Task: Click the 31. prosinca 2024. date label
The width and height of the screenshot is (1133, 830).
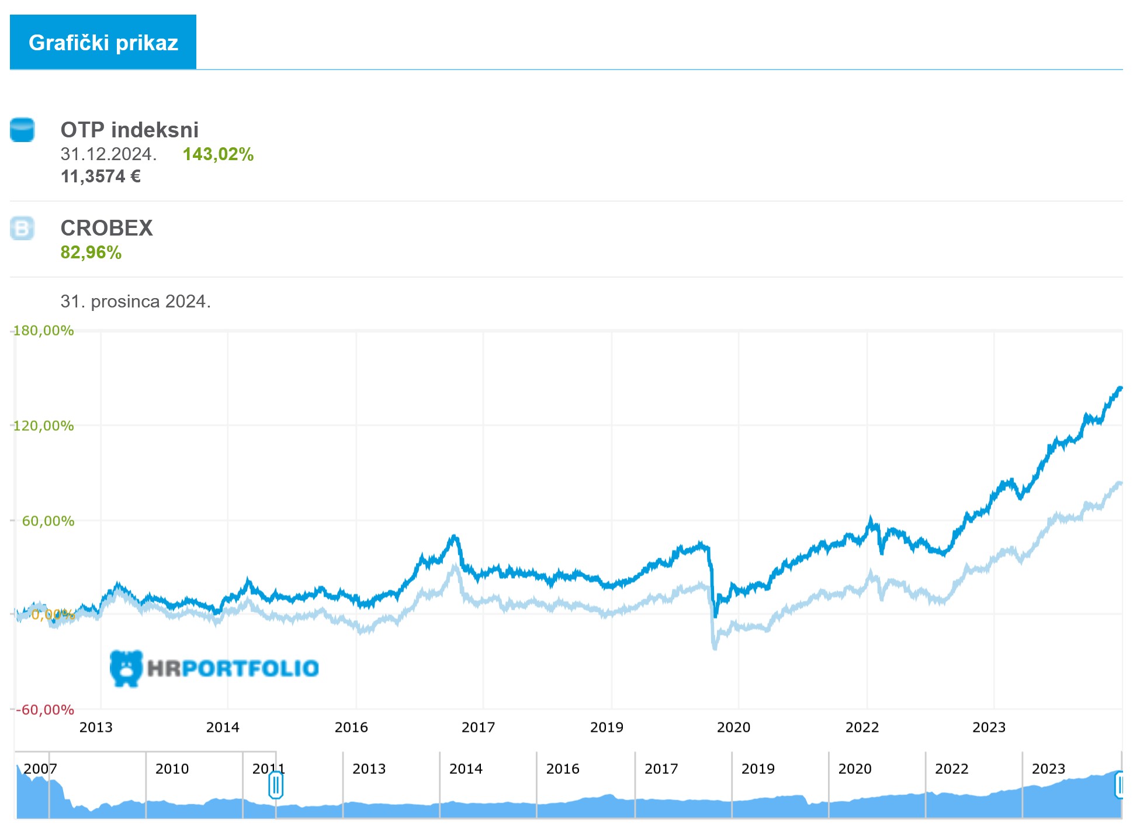Action: 136,302
